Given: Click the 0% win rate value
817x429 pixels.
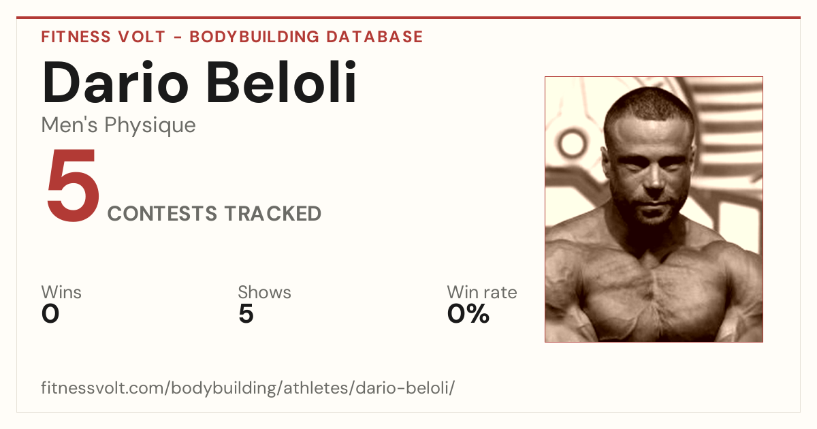Looking at the screenshot, I should [x=468, y=314].
